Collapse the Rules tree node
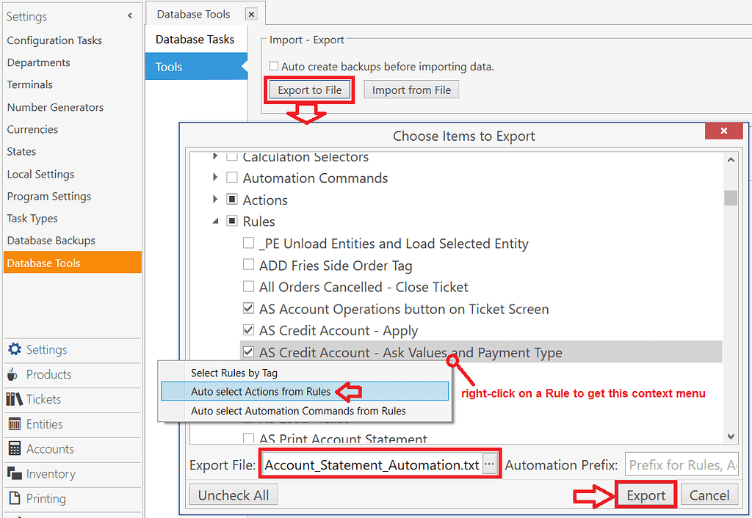The width and height of the screenshot is (752, 518). (215, 221)
